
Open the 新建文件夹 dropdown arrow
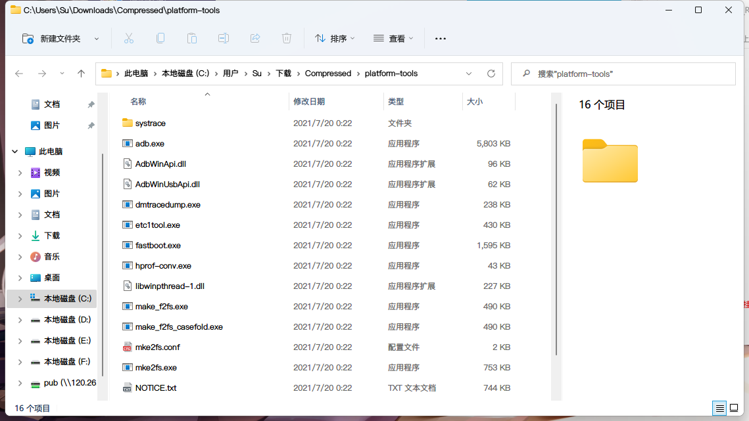pyautogui.click(x=97, y=39)
